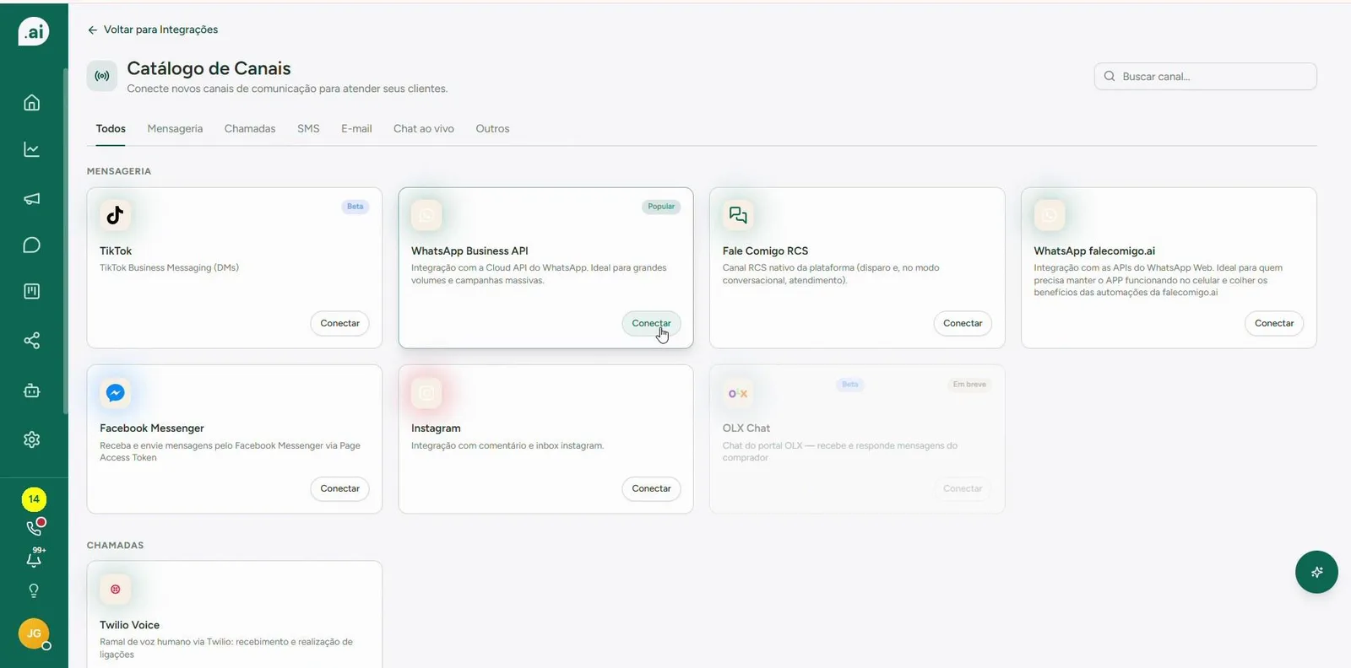Click the lightbulb tips icon
The image size is (1351, 668).
[x=34, y=590]
